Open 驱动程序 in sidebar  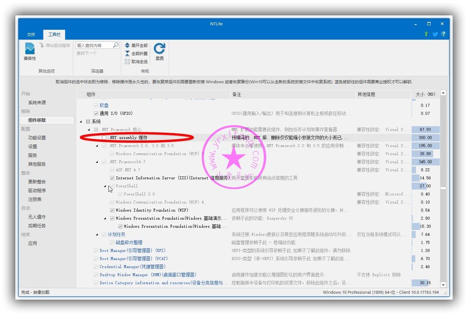tap(37, 191)
